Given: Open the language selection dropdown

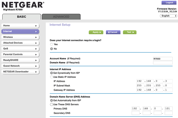Looking at the screenshot, I should pyautogui.click(x=168, y=16).
